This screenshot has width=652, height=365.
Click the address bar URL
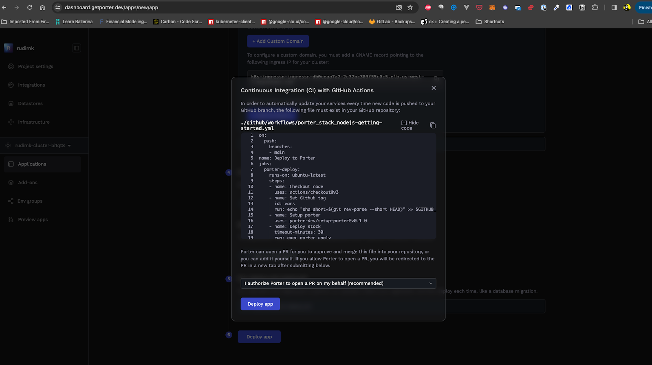pyautogui.click(x=111, y=7)
